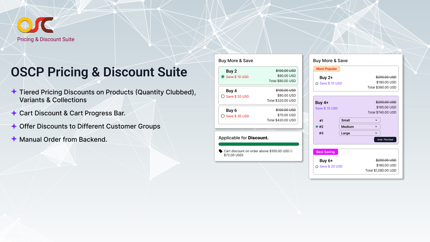Image resolution: width=430 pixels, height=242 pixels.
Task: Select the Buy 6+ radio button
Action: [317, 167]
